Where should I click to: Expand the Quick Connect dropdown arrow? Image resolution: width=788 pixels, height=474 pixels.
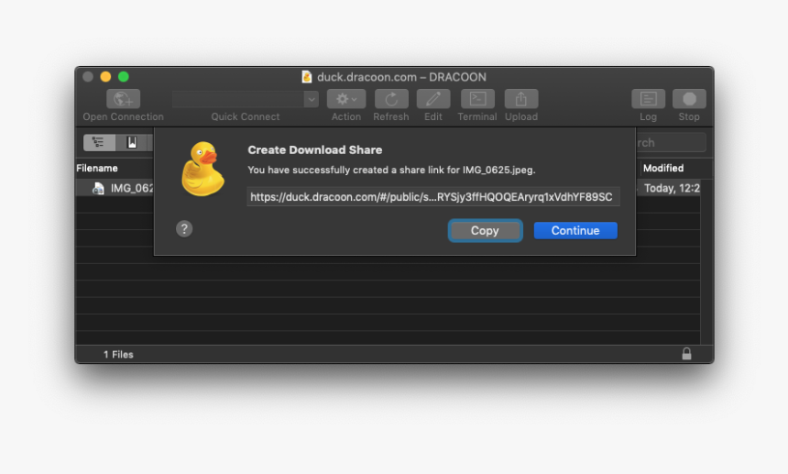click(312, 100)
